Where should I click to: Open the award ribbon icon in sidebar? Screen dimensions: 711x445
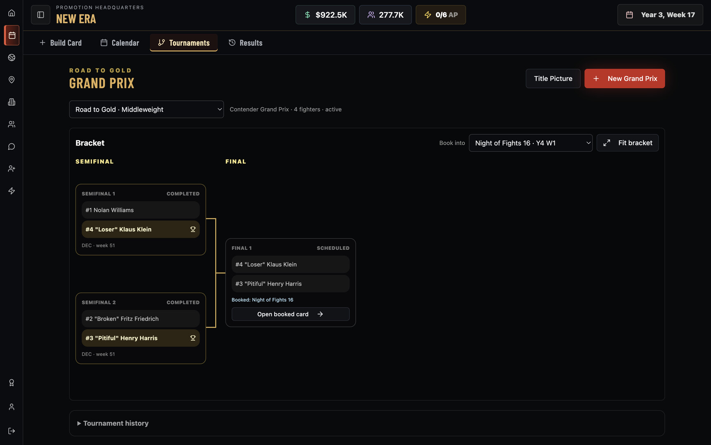coord(12,383)
